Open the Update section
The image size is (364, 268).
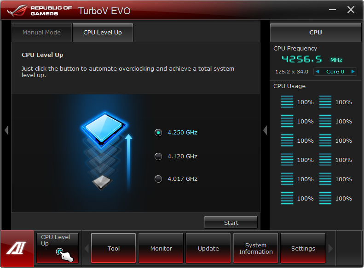[208, 248]
